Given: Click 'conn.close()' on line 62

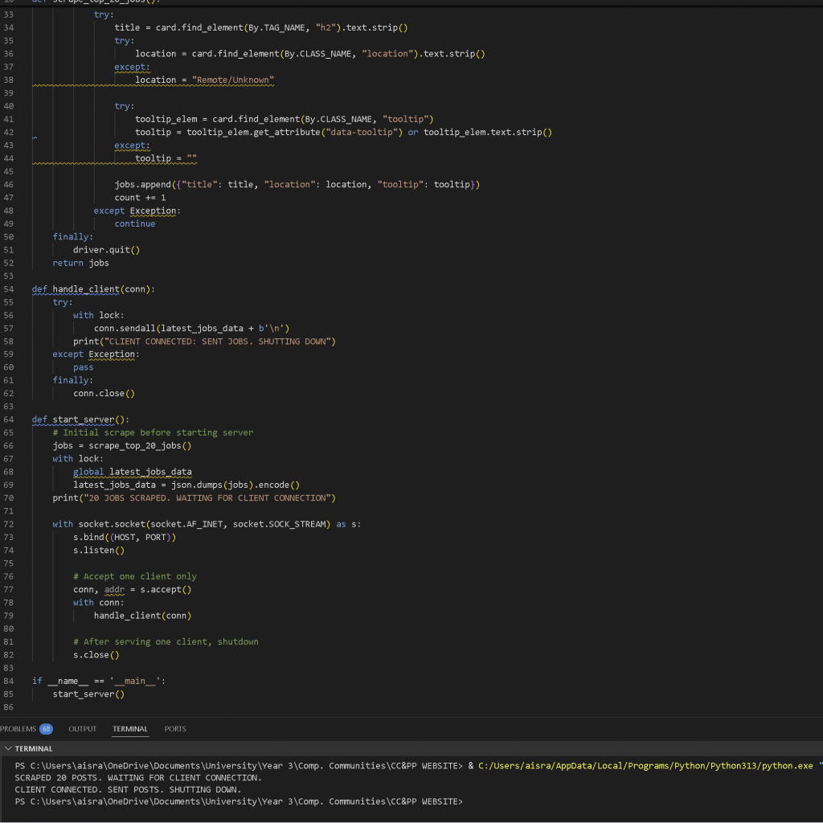Looking at the screenshot, I should tap(104, 393).
